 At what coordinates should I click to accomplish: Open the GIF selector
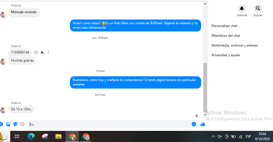(22, 124)
